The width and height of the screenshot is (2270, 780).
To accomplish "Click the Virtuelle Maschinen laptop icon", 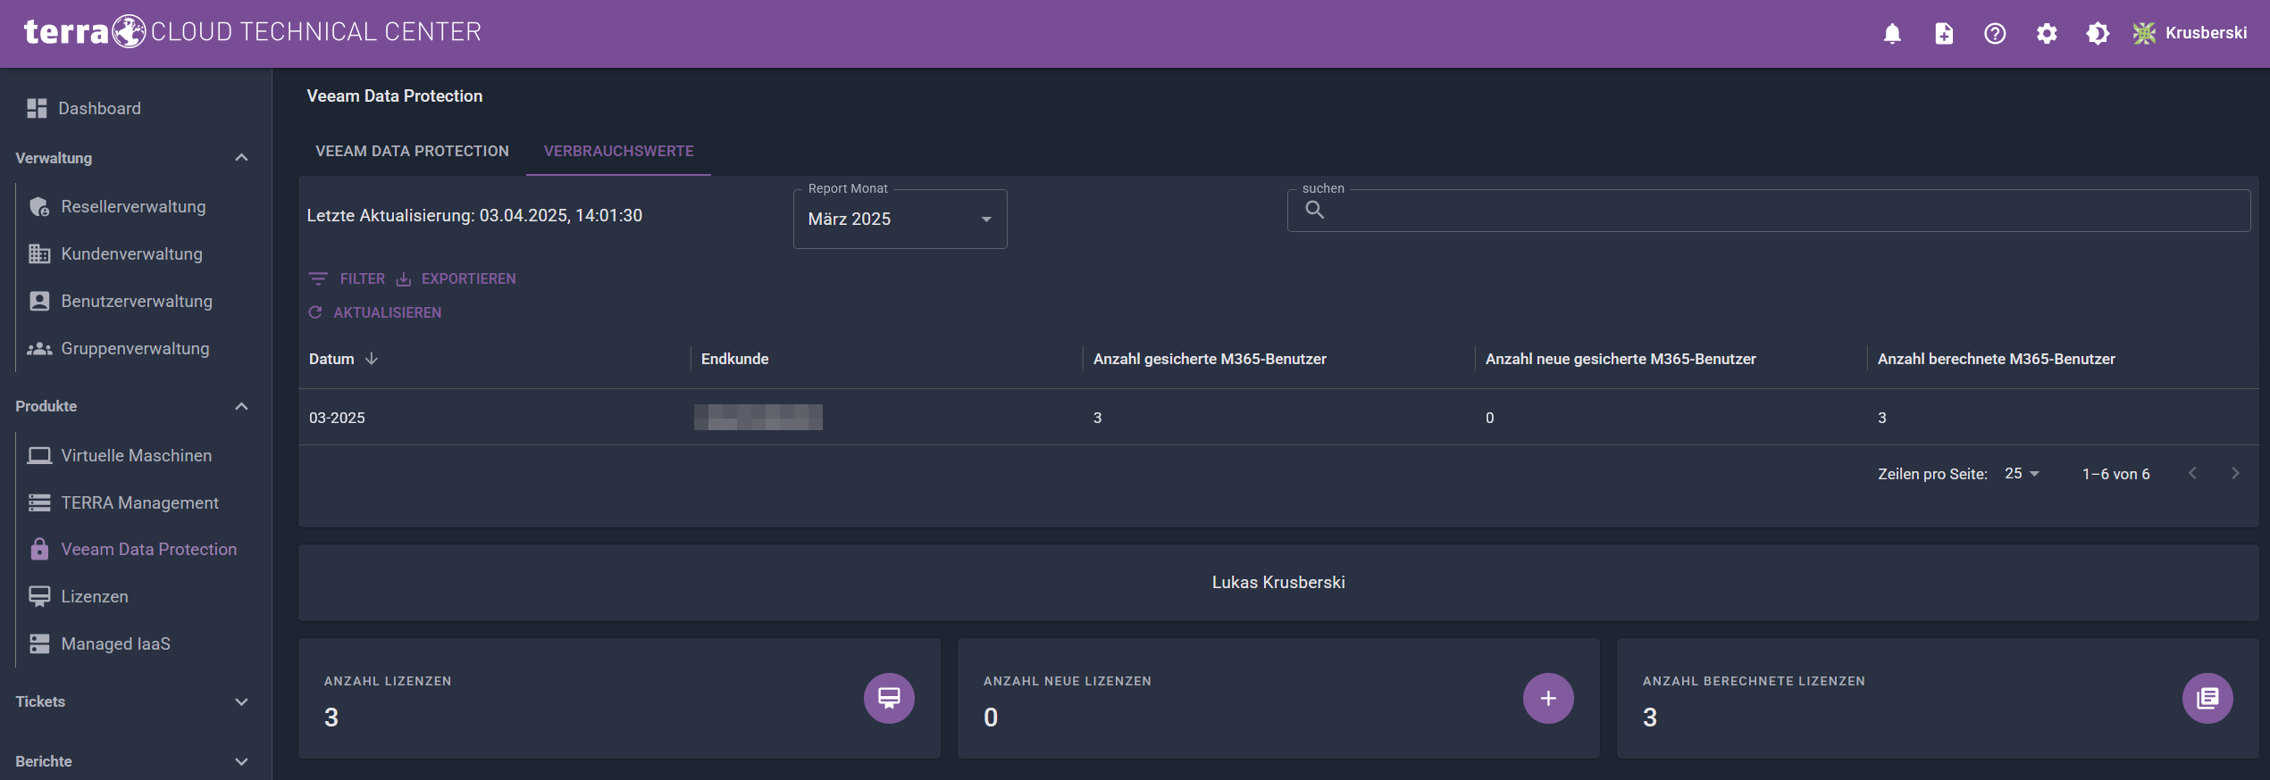I will [x=39, y=455].
